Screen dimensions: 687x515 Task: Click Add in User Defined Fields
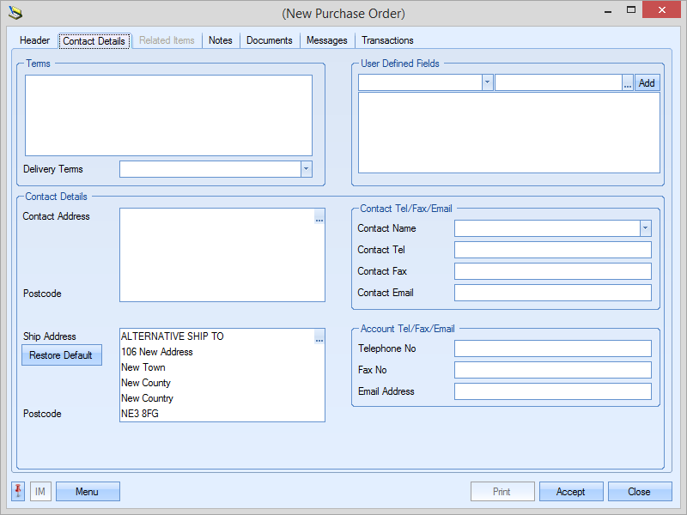[647, 83]
